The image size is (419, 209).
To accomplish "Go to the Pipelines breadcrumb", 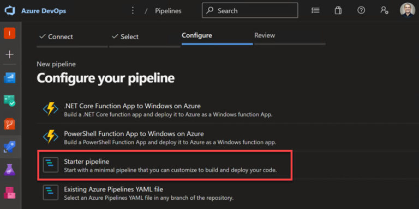I will (x=168, y=11).
